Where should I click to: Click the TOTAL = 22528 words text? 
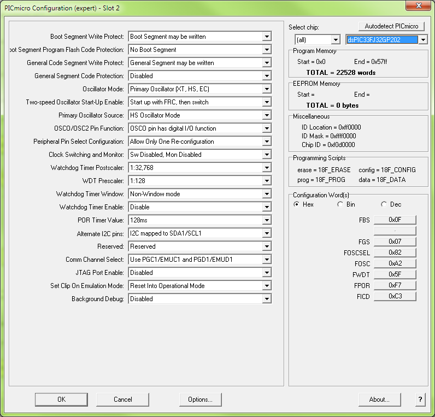(x=341, y=73)
